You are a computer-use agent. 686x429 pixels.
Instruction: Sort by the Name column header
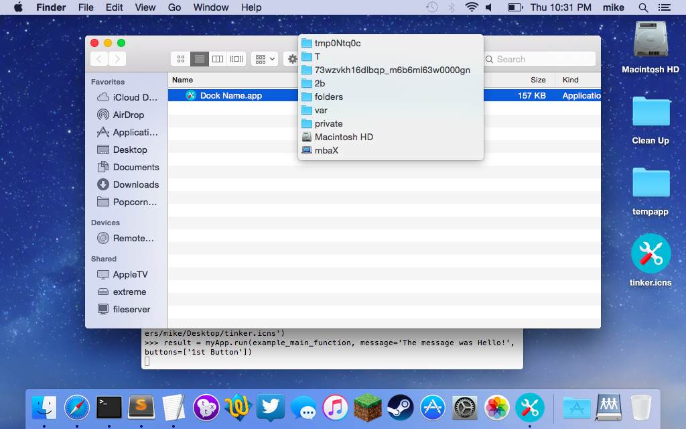pyautogui.click(x=182, y=80)
